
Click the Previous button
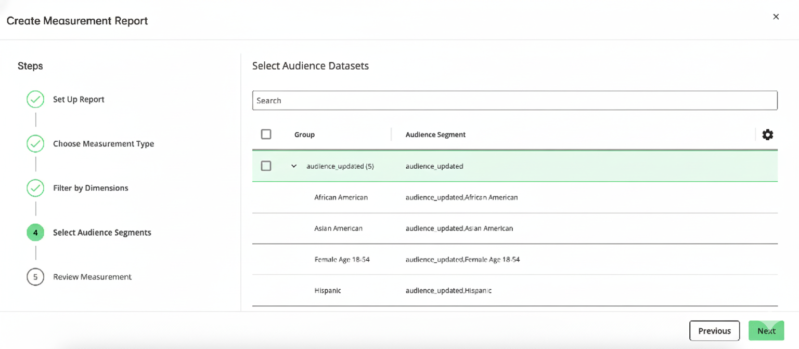pyautogui.click(x=714, y=330)
